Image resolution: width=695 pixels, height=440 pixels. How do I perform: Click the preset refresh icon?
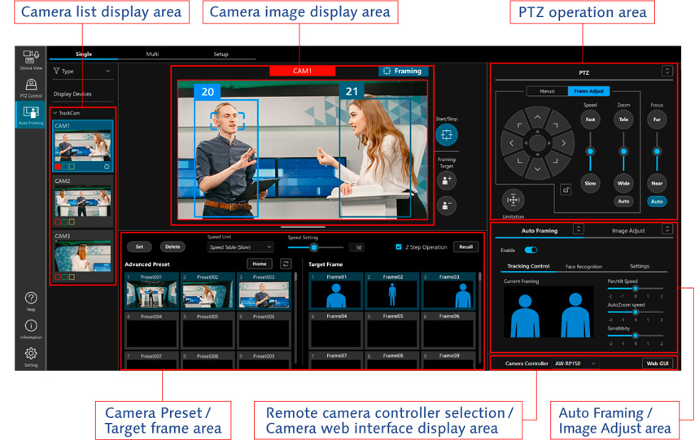(286, 264)
